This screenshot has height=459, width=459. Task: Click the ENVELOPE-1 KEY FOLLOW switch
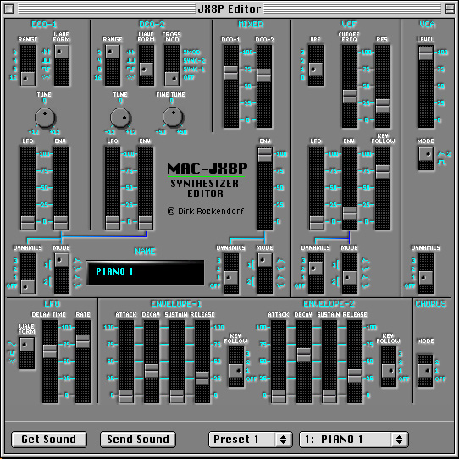point(236,367)
